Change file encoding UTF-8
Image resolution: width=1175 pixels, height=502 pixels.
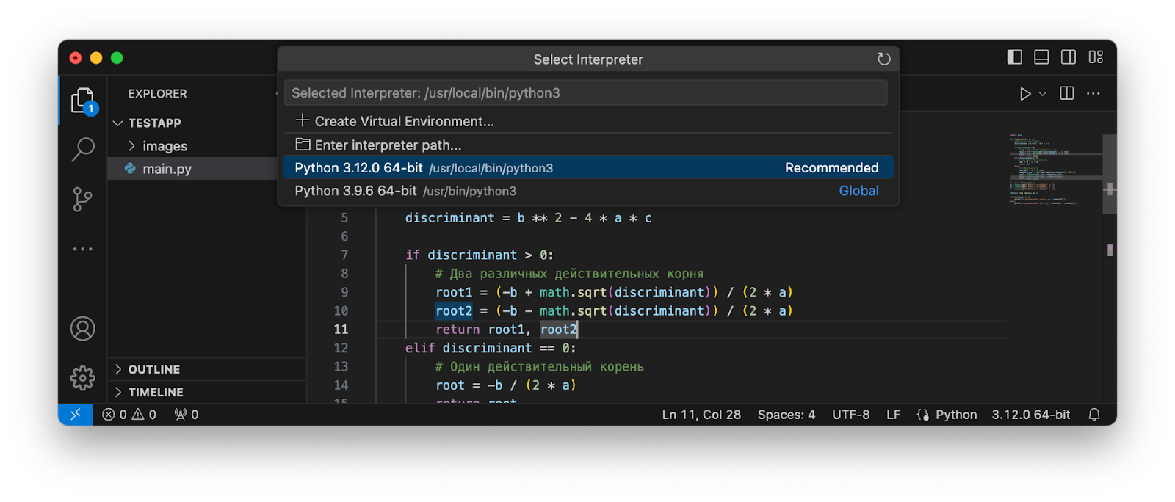point(850,415)
